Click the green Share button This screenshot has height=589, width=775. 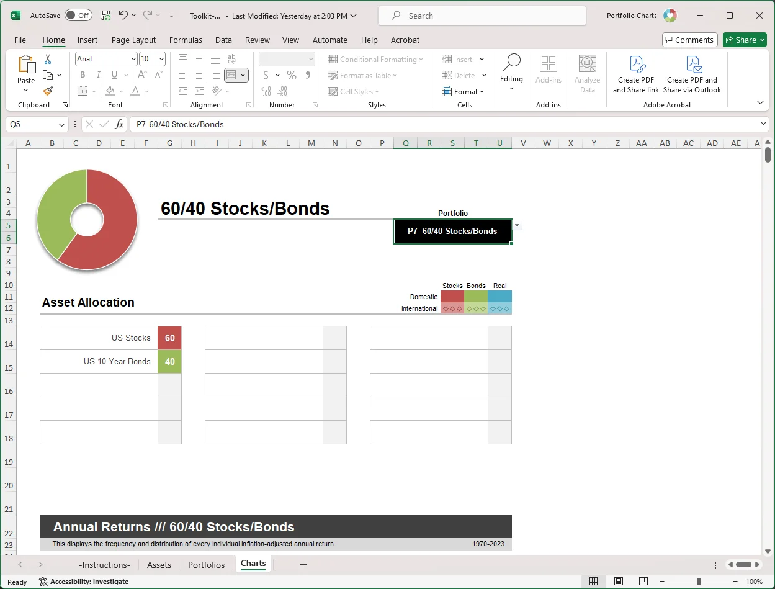745,40
